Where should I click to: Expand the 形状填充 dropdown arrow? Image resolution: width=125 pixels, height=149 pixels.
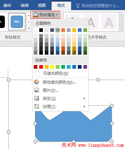[x=57, y=15]
